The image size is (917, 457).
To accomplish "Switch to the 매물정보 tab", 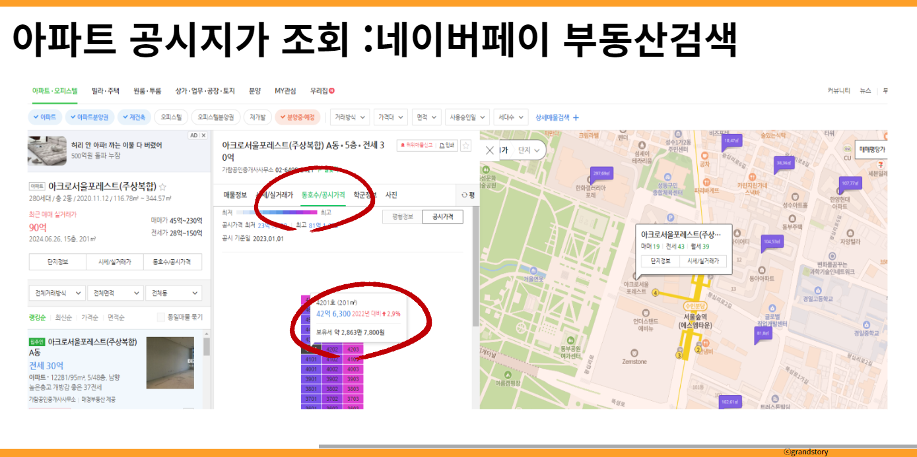I will (x=235, y=195).
